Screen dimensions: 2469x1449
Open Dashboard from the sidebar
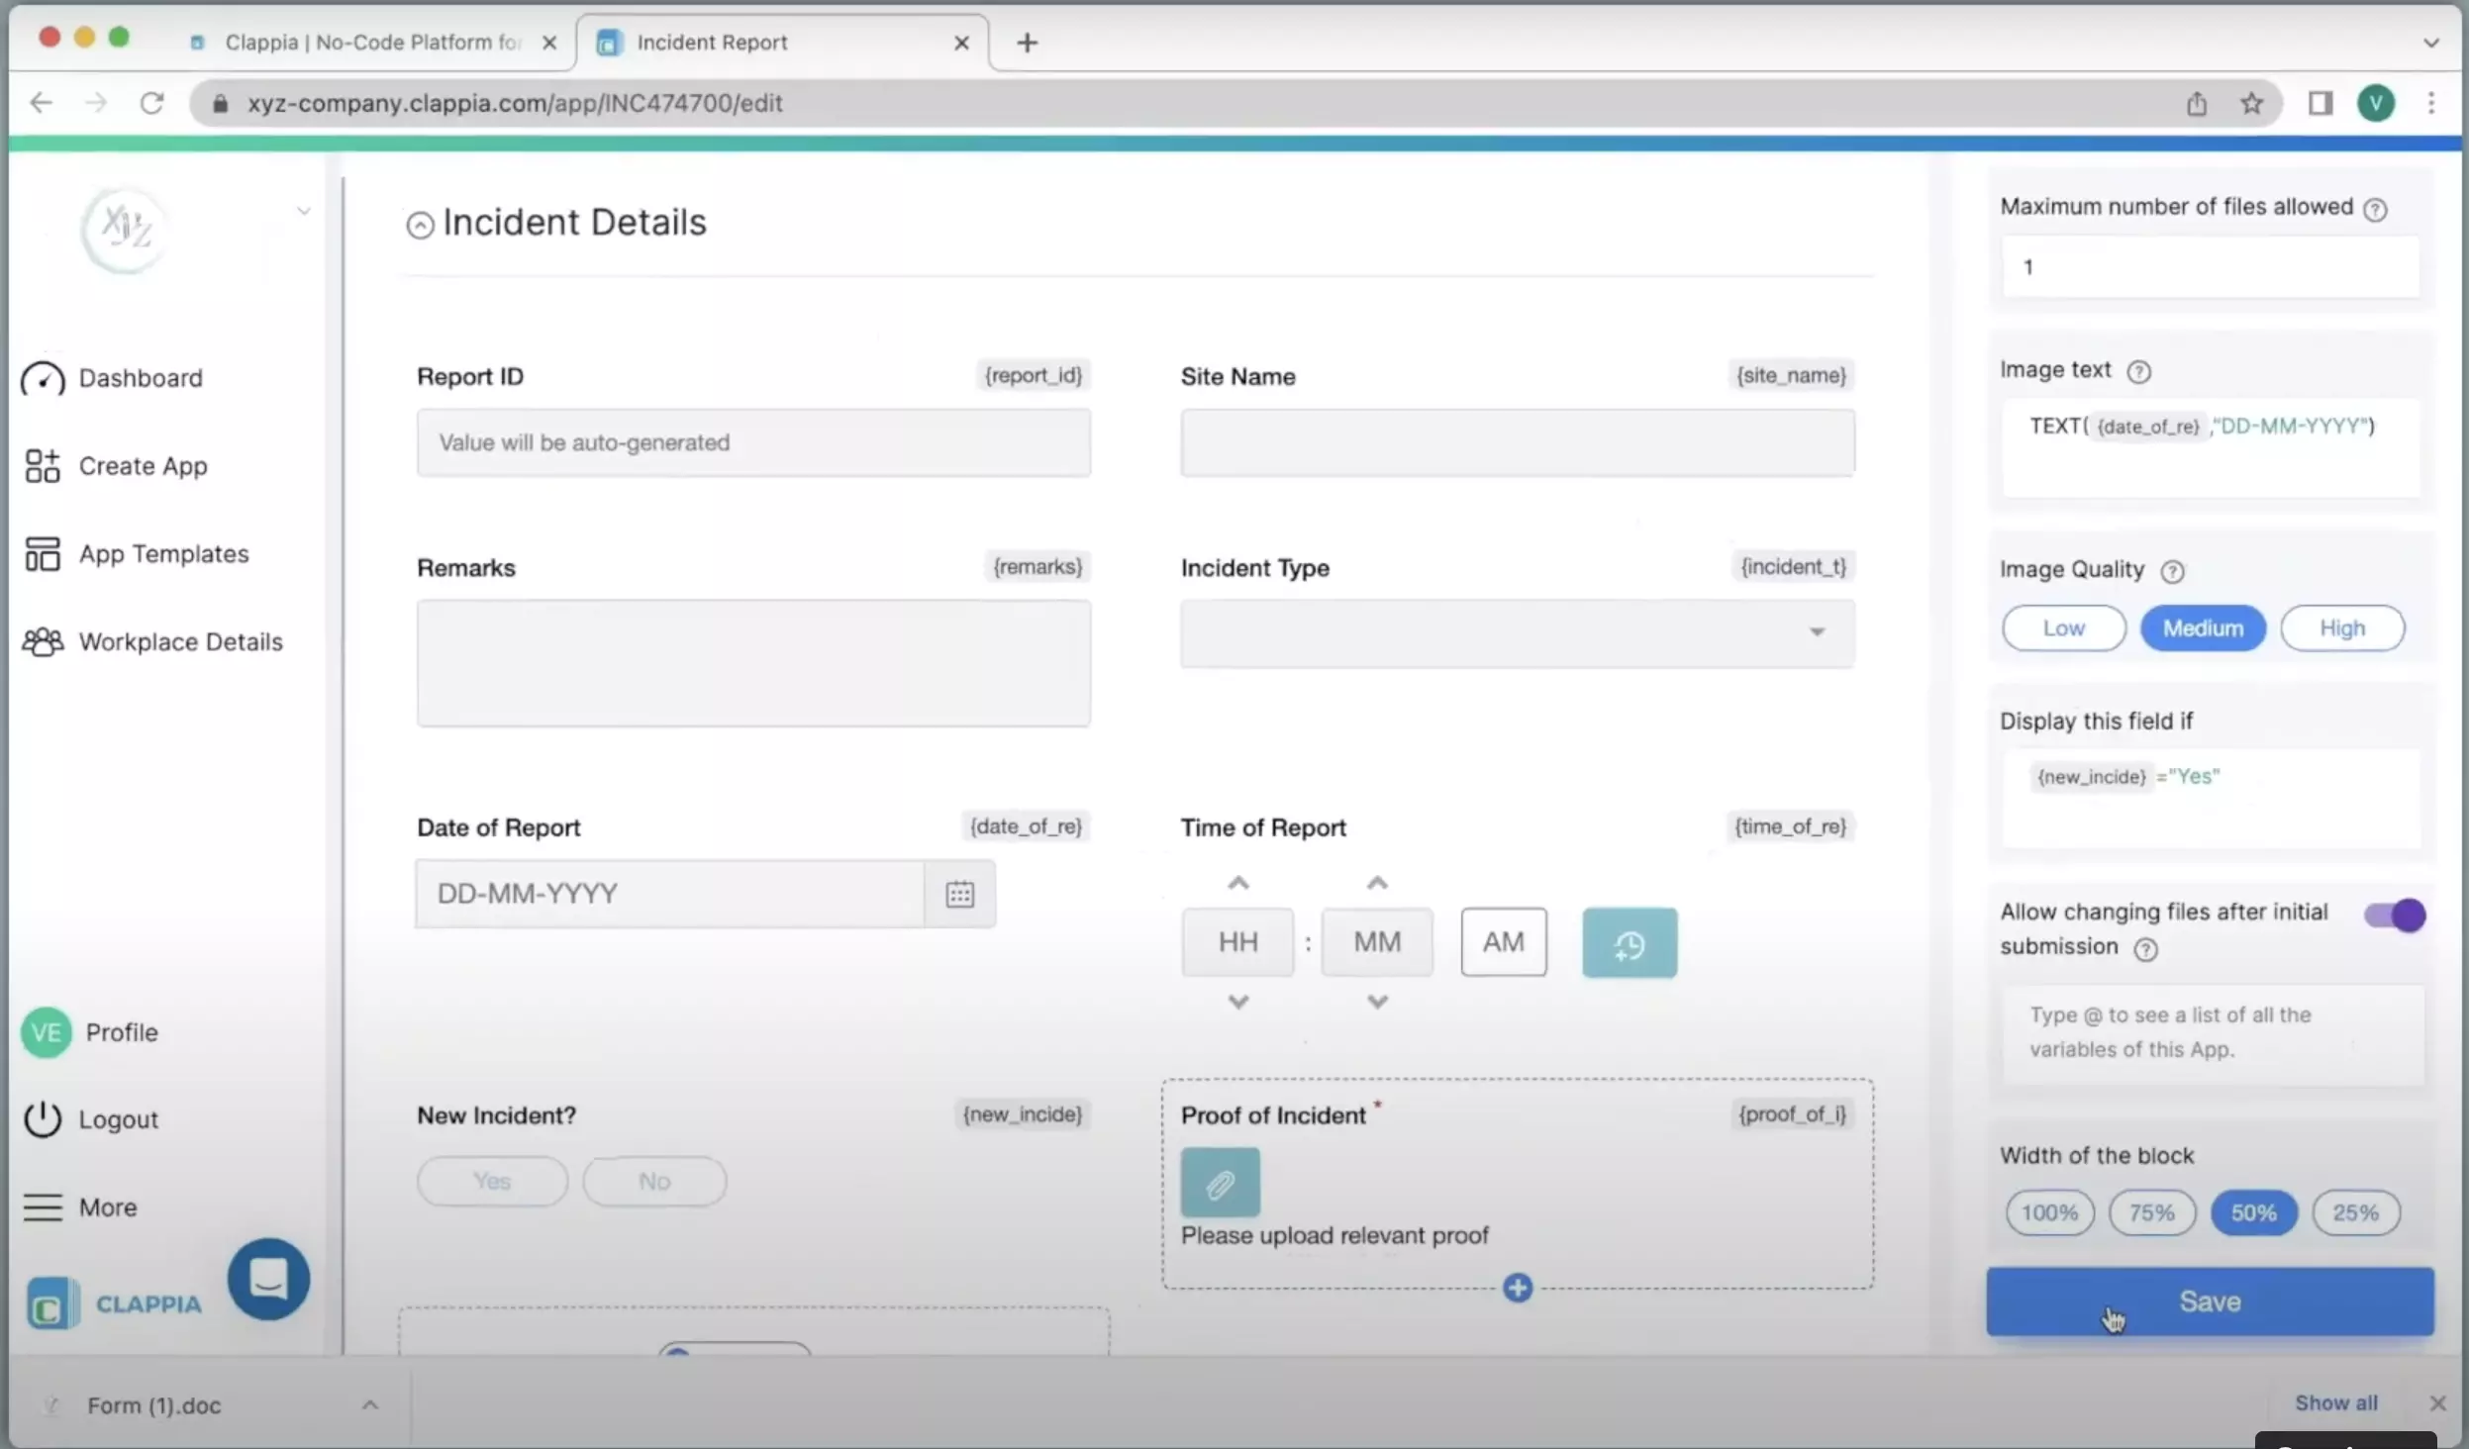141,378
